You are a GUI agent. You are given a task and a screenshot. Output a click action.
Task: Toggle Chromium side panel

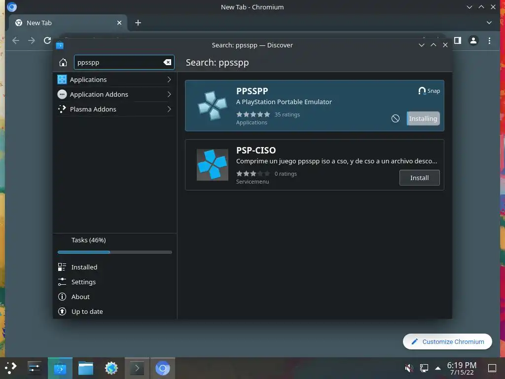click(x=458, y=40)
